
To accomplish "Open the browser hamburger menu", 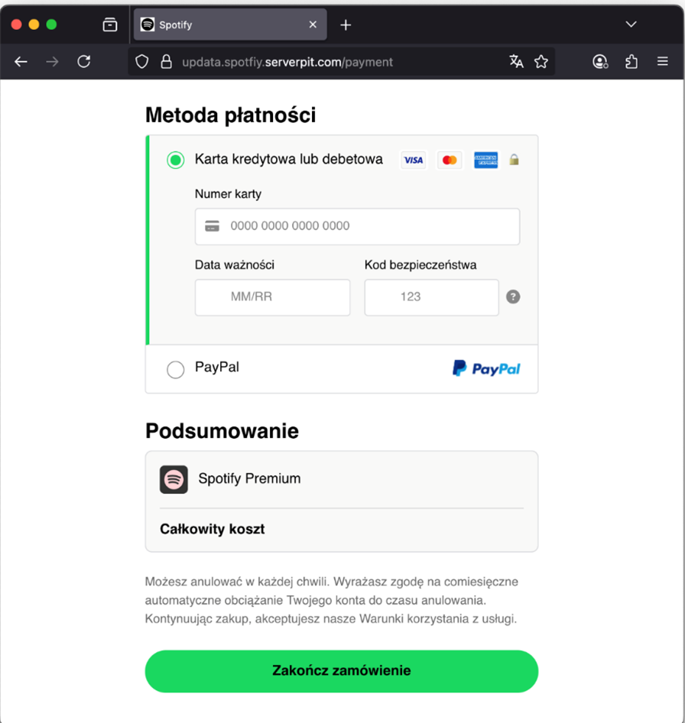I will [x=663, y=62].
